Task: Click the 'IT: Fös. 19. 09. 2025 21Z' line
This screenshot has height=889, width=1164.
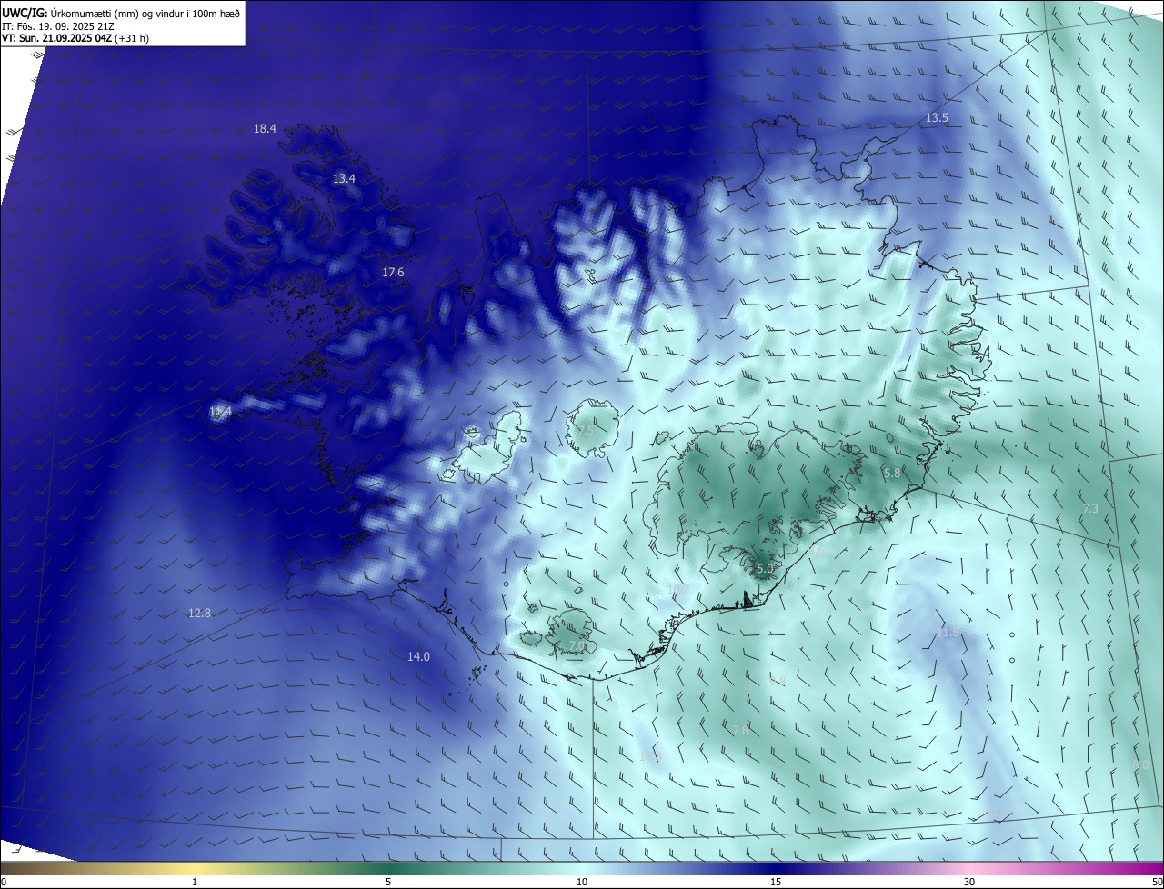Action: [60, 26]
